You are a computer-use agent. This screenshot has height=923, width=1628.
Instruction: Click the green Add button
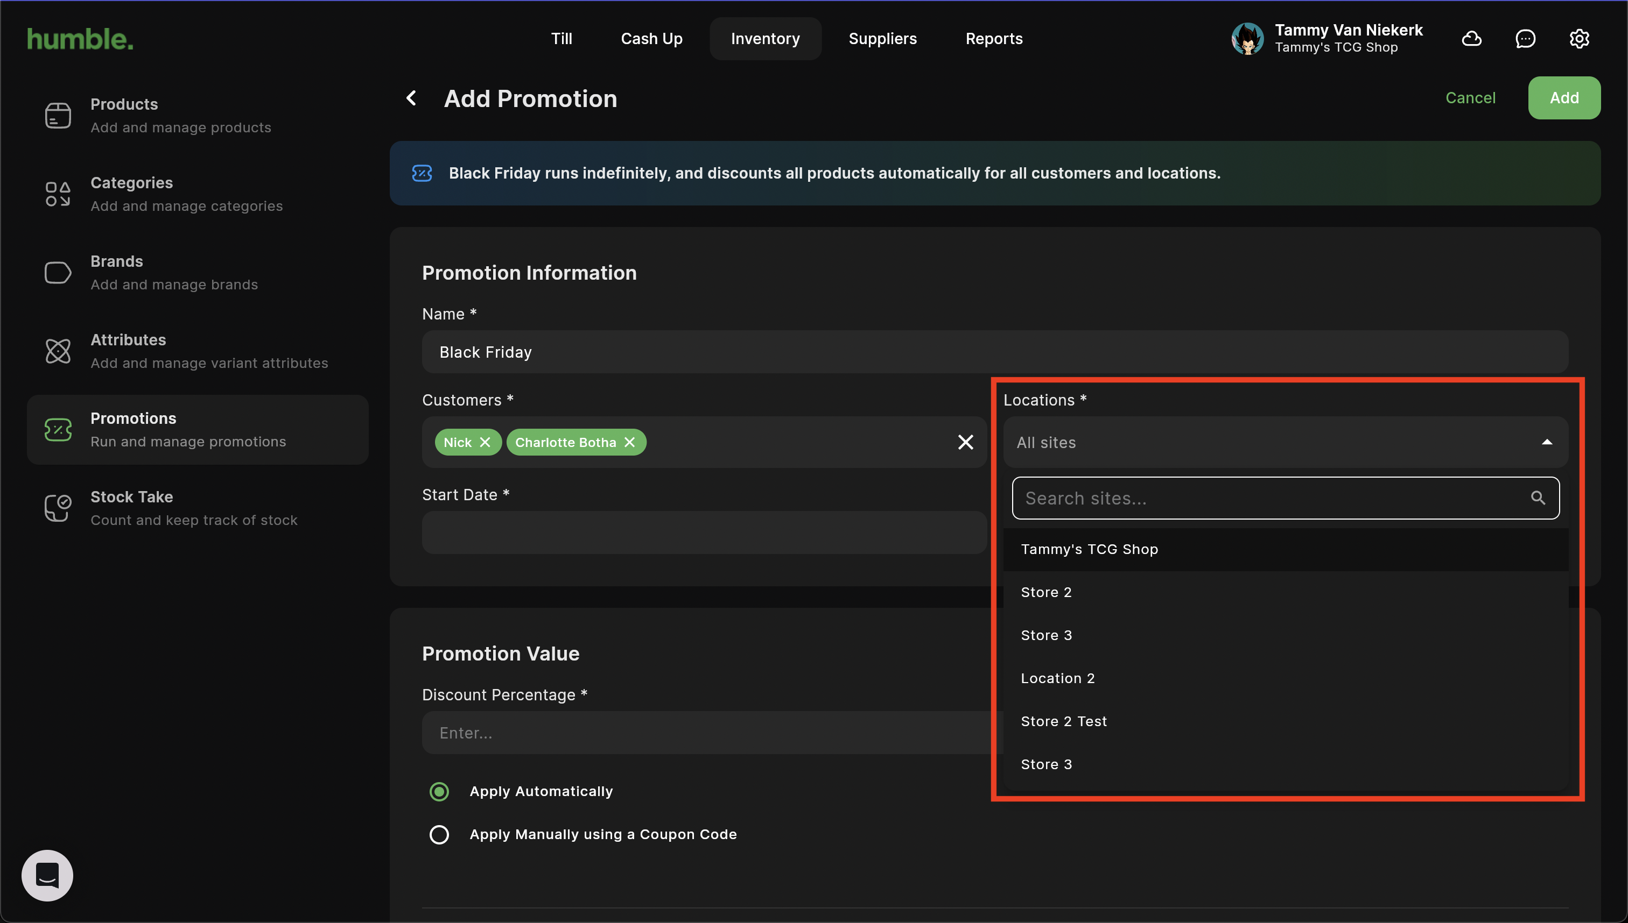(x=1564, y=98)
